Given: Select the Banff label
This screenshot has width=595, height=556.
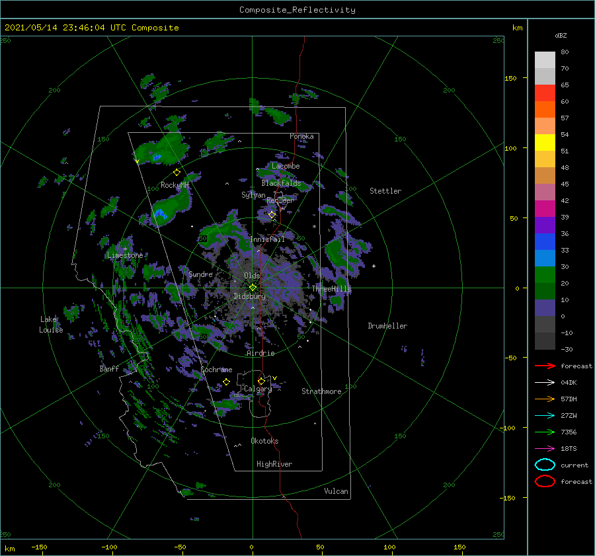Looking at the screenshot, I should point(109,368).
